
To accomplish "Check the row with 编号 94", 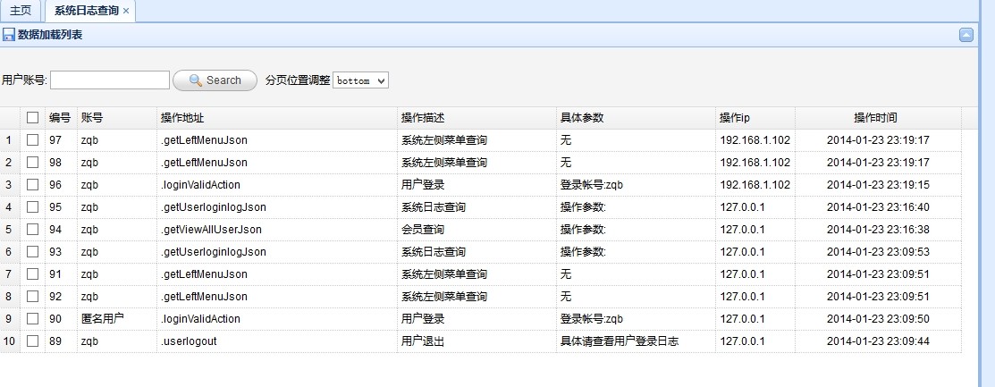I will tap(32, 229).
